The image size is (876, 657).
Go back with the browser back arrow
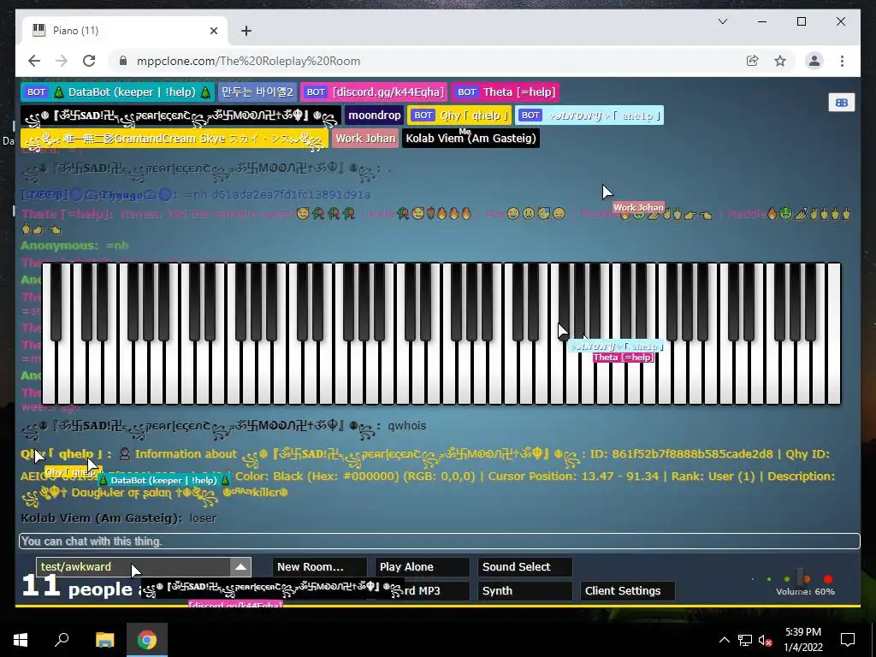click(x=34, y=61)
